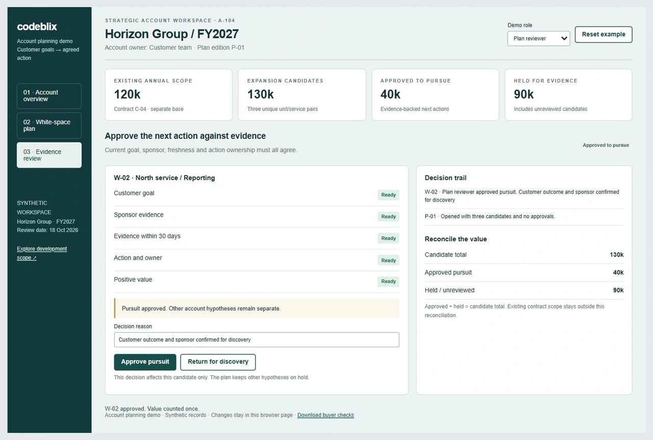Click the Synthetic Workspace sidebar label
This screenshot has width=653, height=440.
[x=34, y=208]
